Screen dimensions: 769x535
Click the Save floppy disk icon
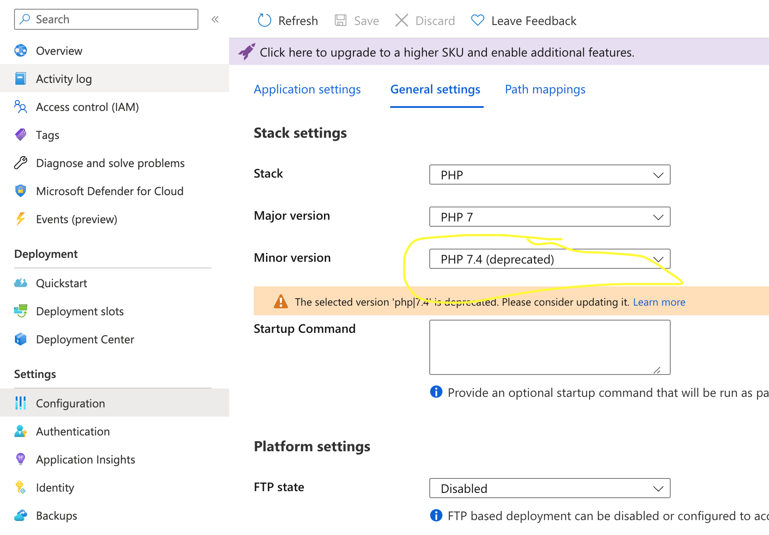pyautogui.click(x=341, y=21)
